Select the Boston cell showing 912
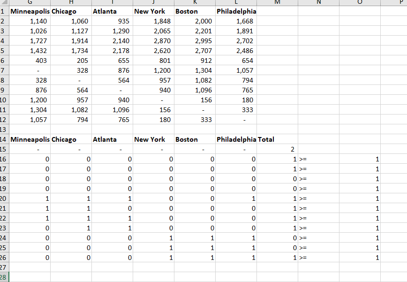The image size is (407, 282). pos(195,61)
